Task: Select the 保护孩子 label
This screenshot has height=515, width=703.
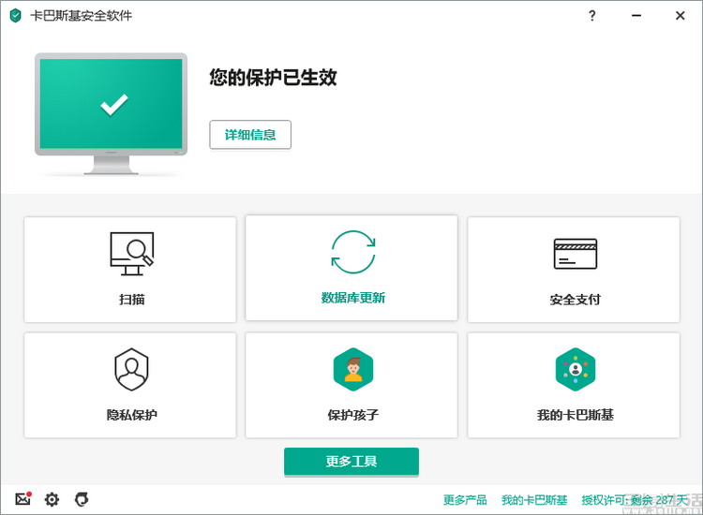Action: pos(353,415)
